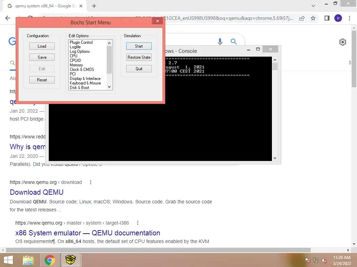This screenshot has height=267, width=357.
Task: Open options for qemu.org download result
Action: [91, 182]
